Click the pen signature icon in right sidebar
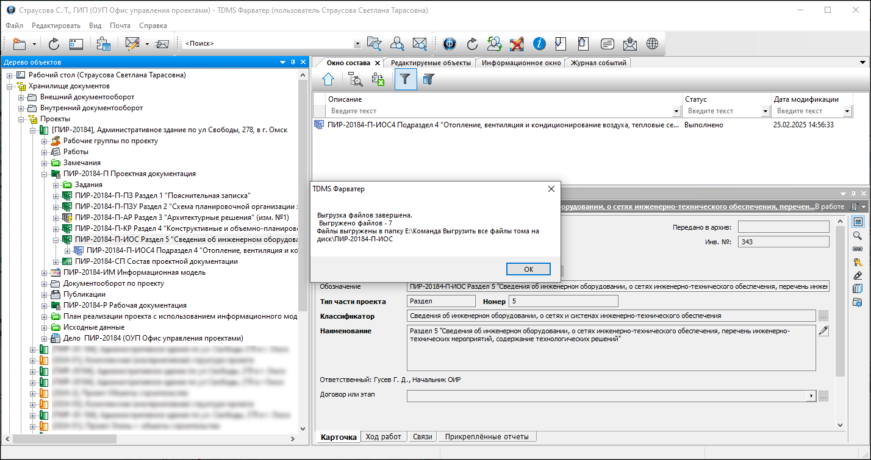The image size is (871, 460). point(858,275)
